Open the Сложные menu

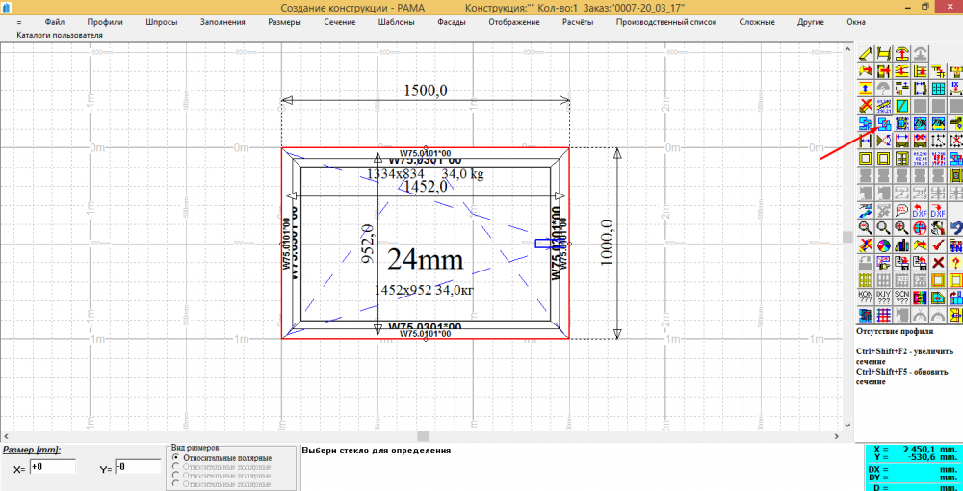(x=757, y=22)
